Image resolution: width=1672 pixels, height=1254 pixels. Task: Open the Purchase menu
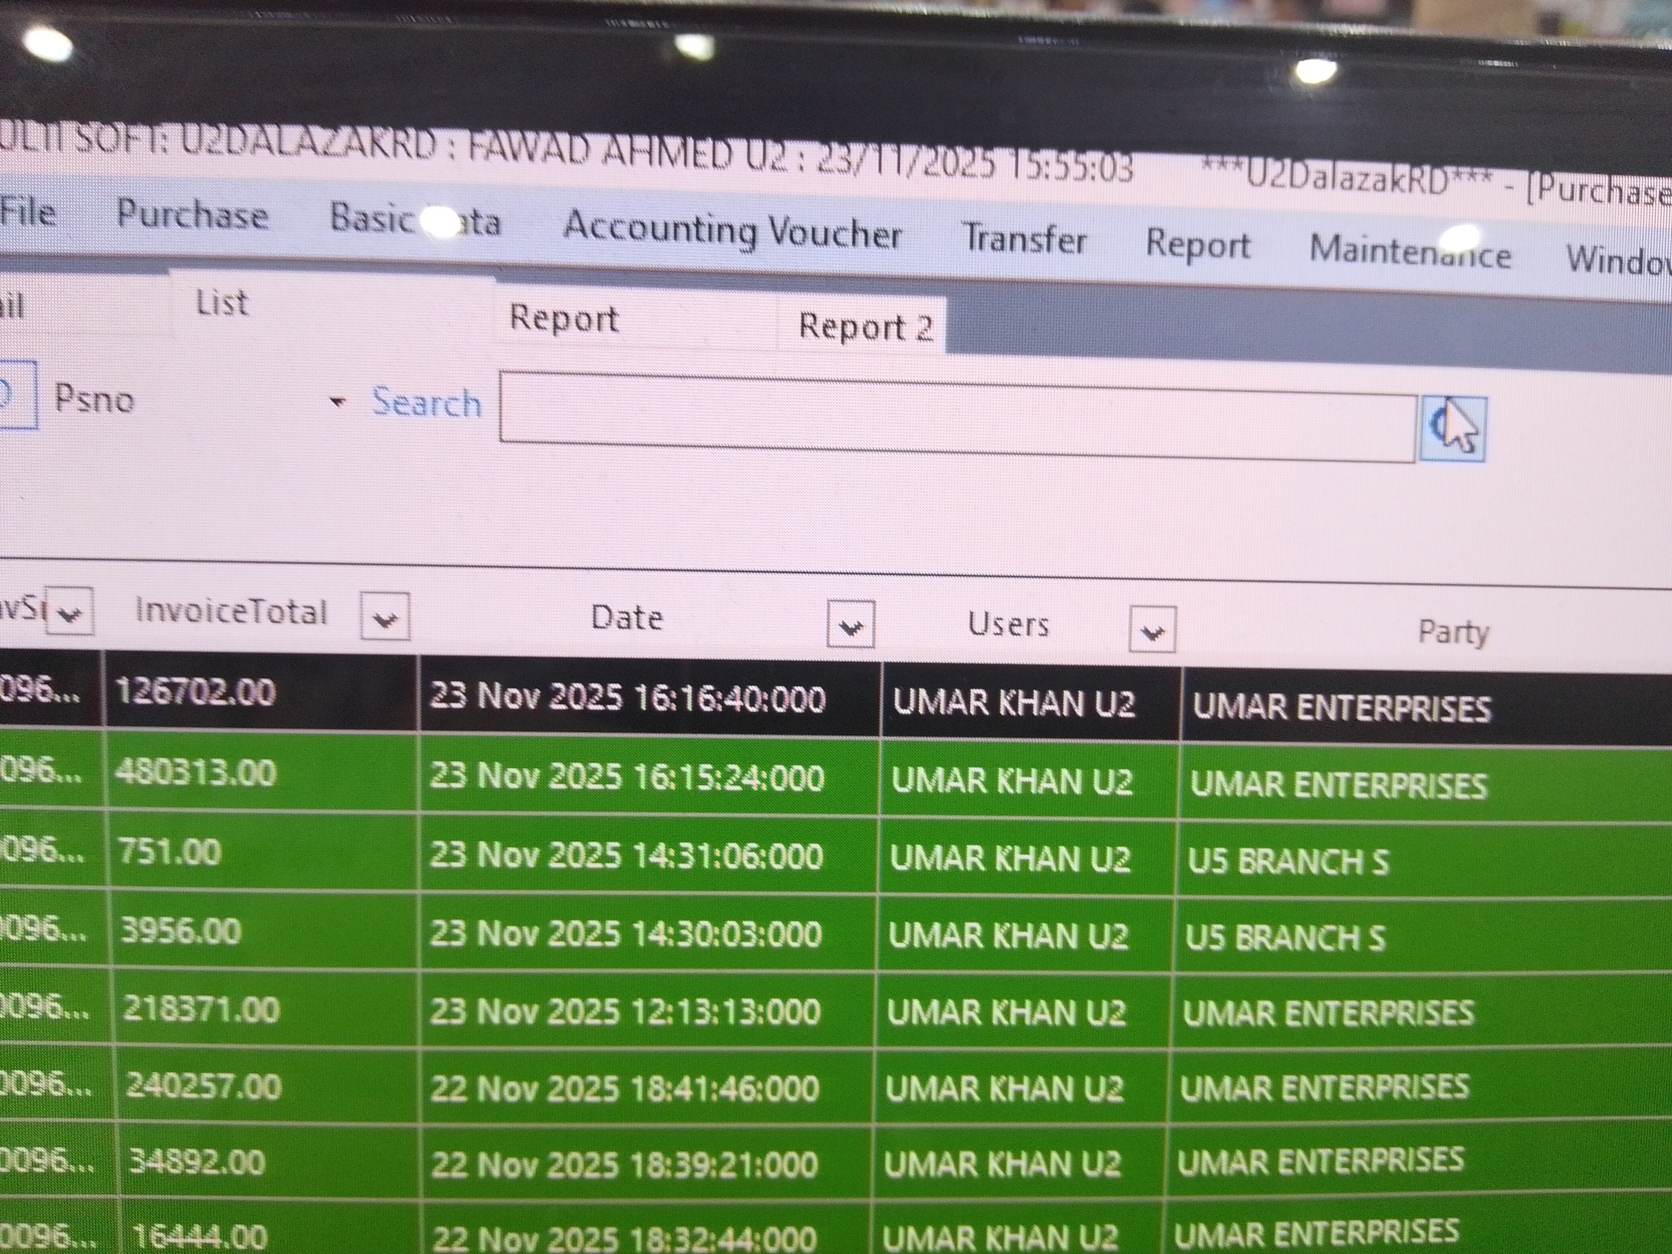193,215
